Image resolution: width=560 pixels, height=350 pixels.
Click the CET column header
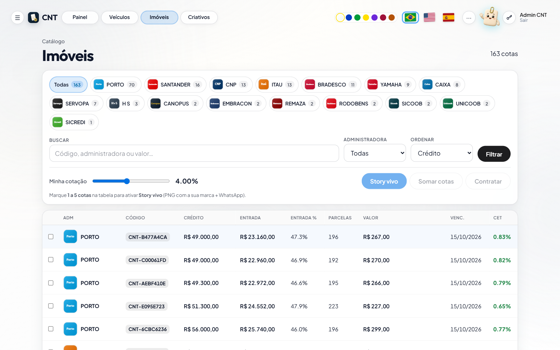point(497,218)
